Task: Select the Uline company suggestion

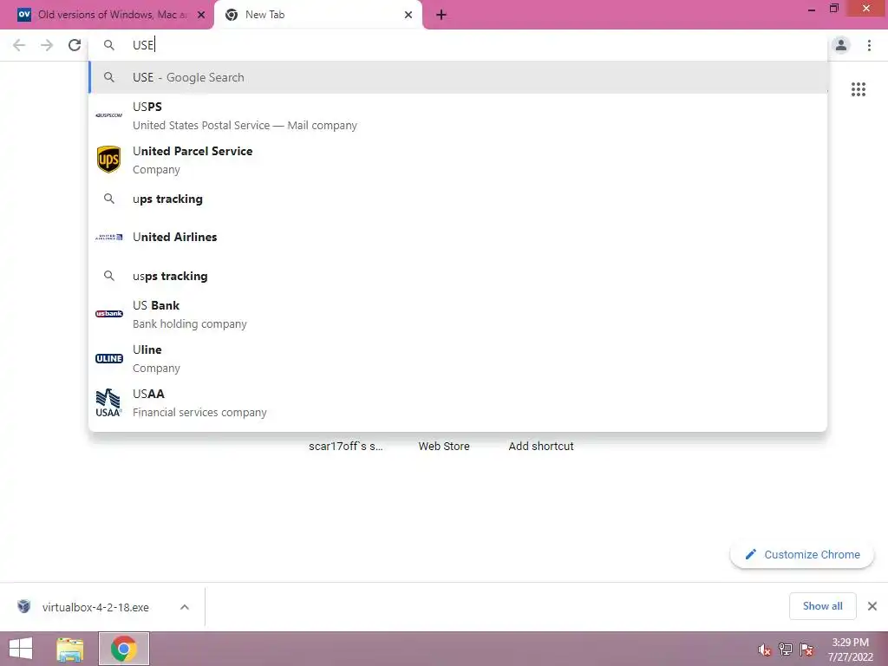Action: click(458, 358)
